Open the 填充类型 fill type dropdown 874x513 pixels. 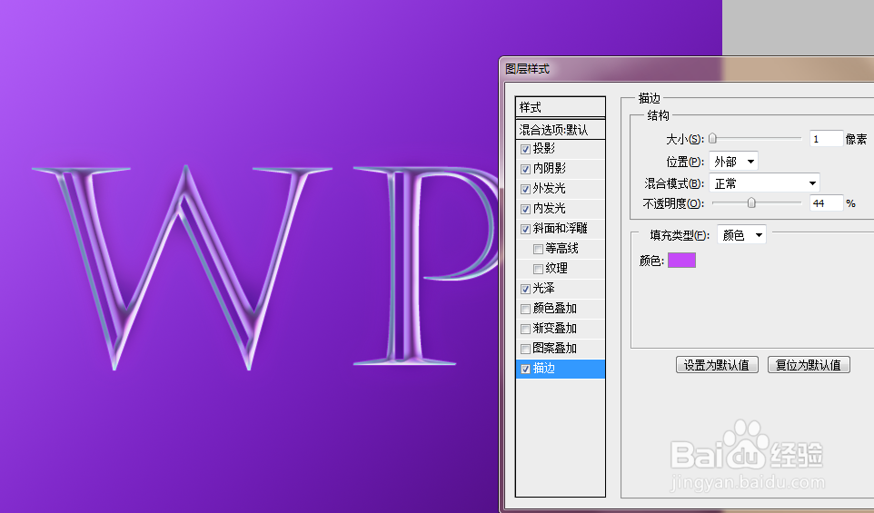click(x=741, y=235)
